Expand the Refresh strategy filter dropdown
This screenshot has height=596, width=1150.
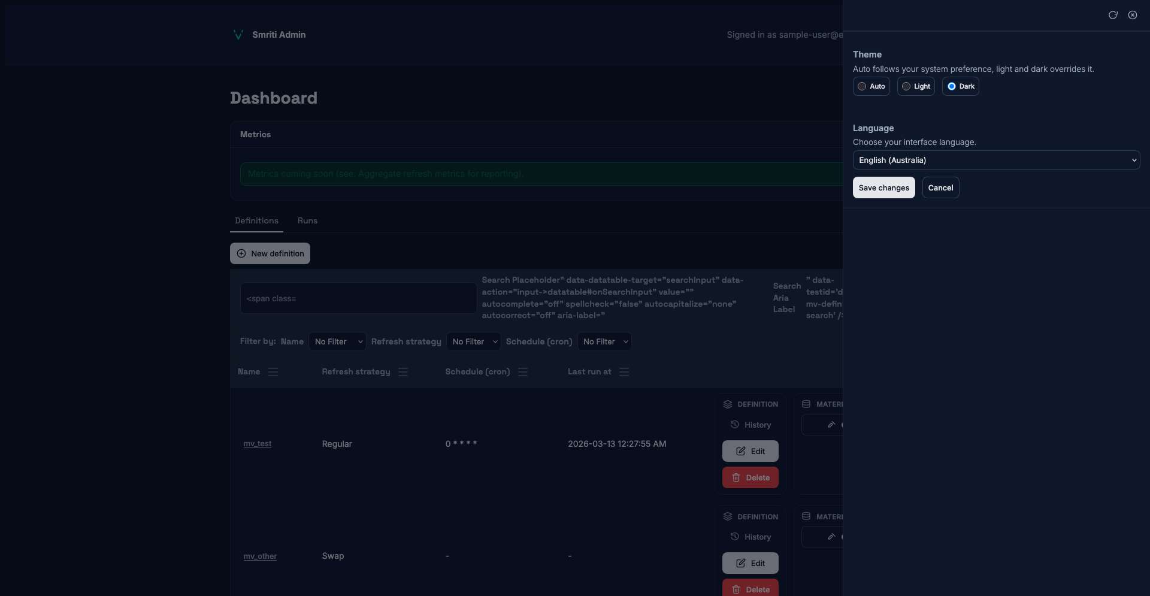point(474,341)
